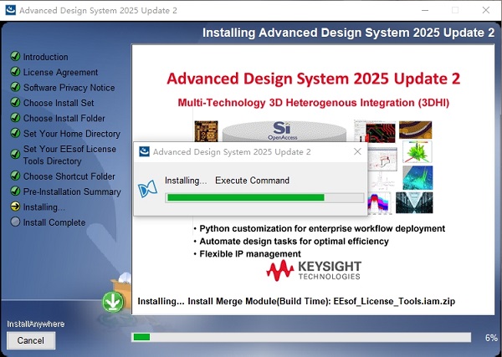Click the green checkmark beside Introduction

pyautogui.click(x=15, y=57)
